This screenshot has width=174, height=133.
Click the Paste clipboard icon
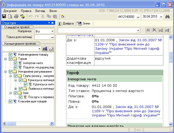coord(55,16)
